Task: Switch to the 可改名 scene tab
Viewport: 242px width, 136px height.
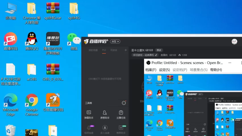Action: click(x=114, y=50)
